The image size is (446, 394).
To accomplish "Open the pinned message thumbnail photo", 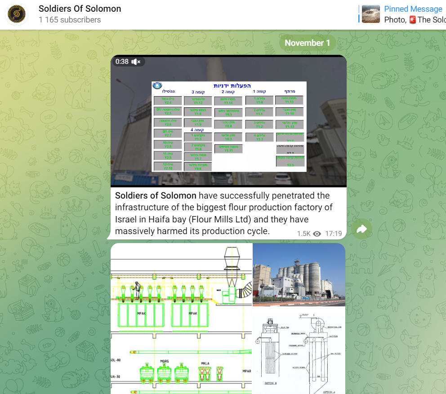I will 371,14.
